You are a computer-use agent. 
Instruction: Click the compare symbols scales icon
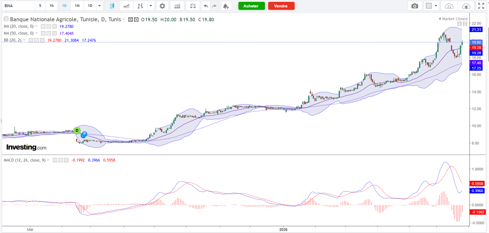pos(193,6)
